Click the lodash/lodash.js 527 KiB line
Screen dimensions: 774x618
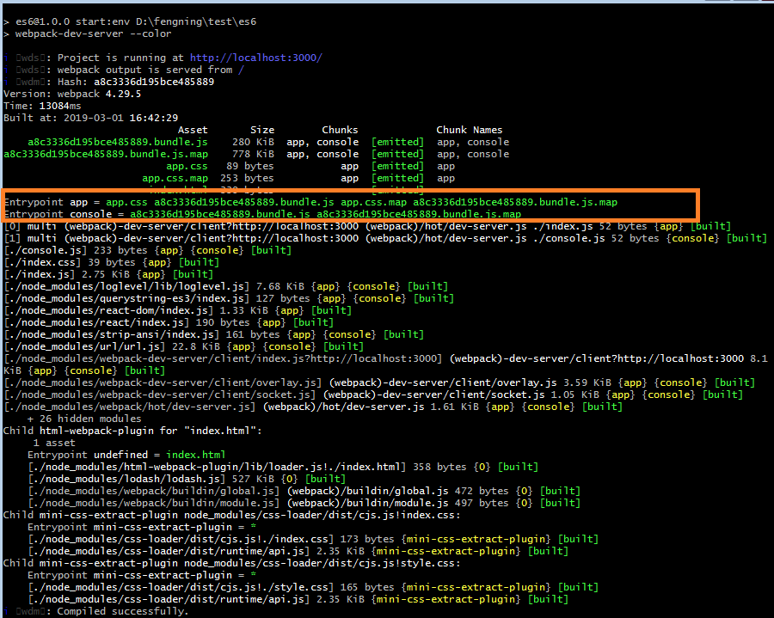(187, 479)
